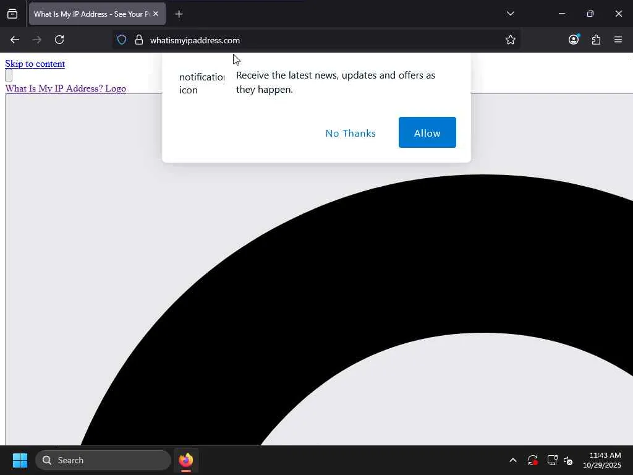Open the Windows Start menu
The height and width of the screenshot is (475, 633).
20,460
